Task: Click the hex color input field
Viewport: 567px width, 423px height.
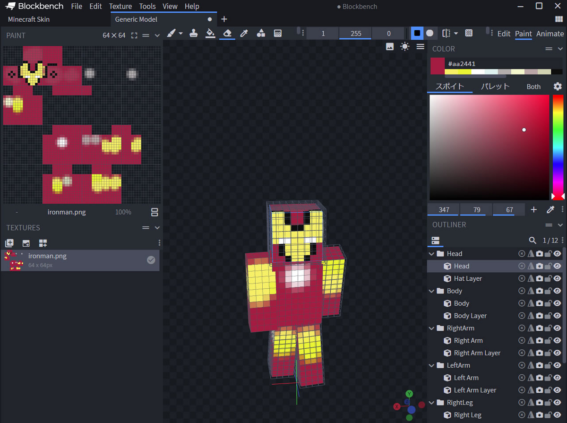Action: [x=504, y=63]
